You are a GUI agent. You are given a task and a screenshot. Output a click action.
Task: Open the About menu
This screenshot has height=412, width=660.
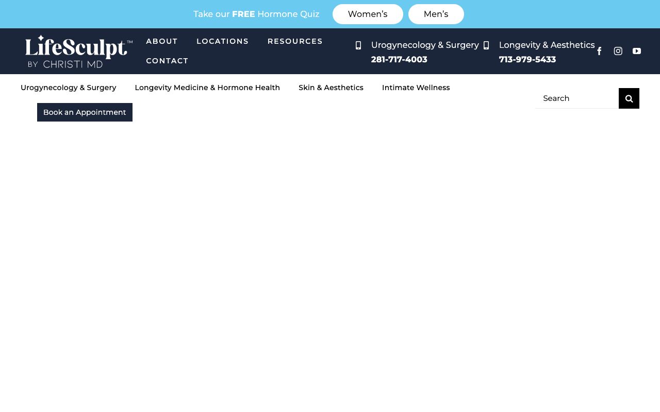tap(162, 41)
